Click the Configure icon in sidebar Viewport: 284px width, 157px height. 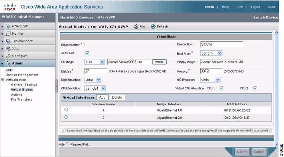click(8, 56)
